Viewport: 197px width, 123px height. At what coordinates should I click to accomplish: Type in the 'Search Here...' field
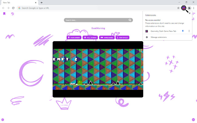click(x=98, y=20)
